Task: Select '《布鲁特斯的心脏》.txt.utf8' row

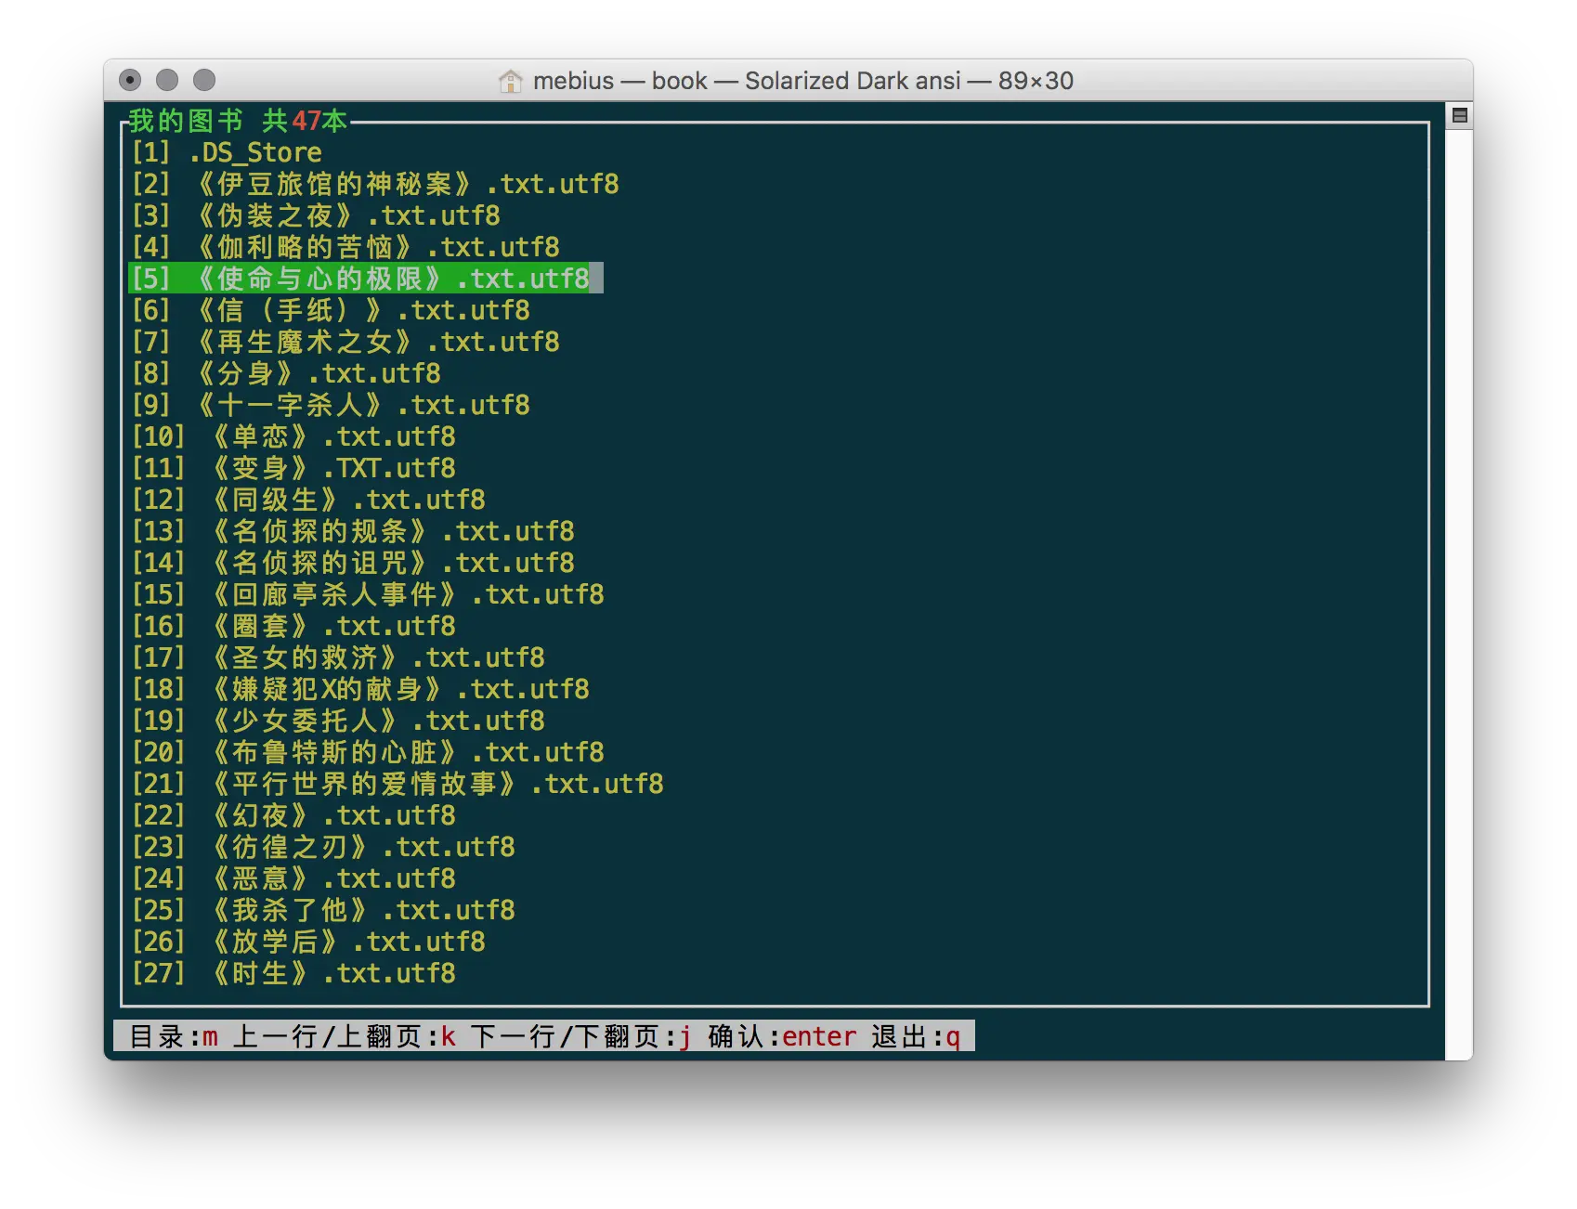Action: 368,752
